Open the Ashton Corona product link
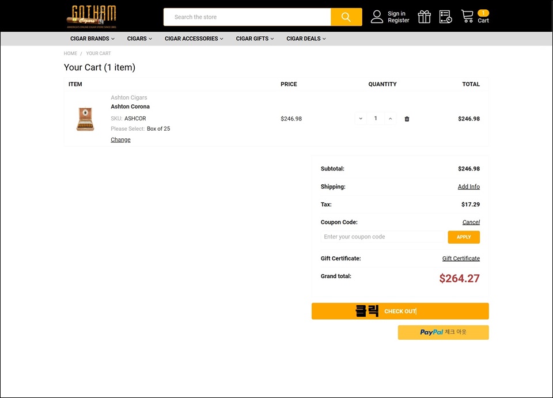Screen dimensions: 553x398 [x=130, y=107]
